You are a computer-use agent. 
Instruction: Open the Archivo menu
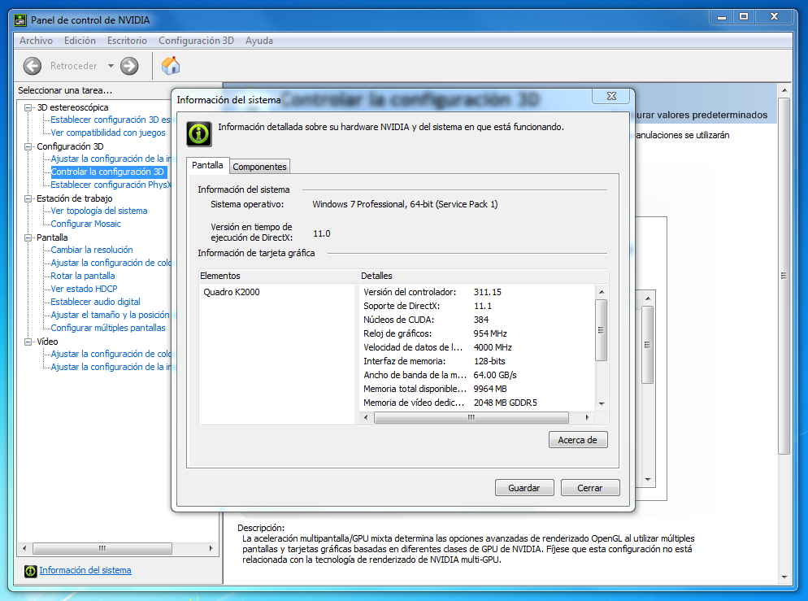[36, 41]
